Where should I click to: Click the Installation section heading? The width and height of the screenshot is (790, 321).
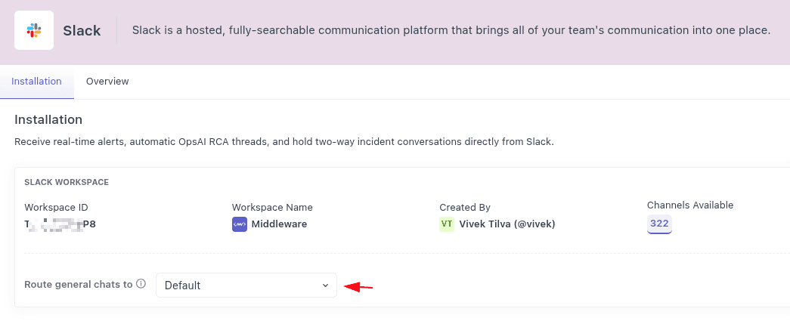pos(48,120)
